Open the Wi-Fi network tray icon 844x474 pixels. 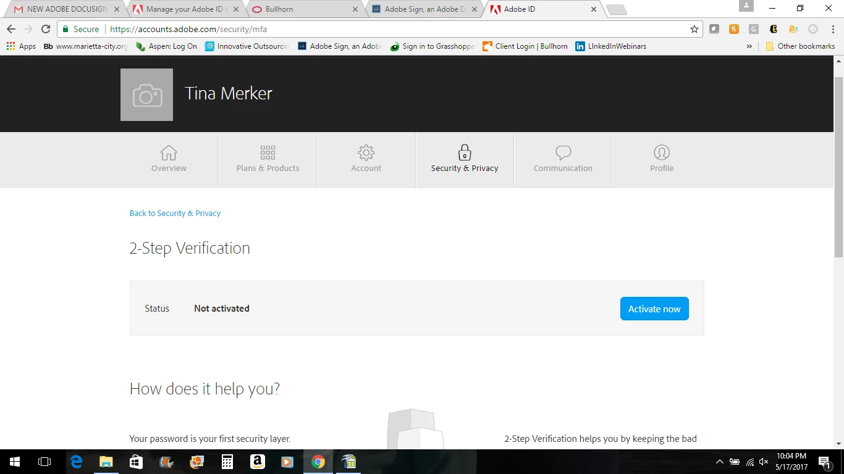pos(750,462)
